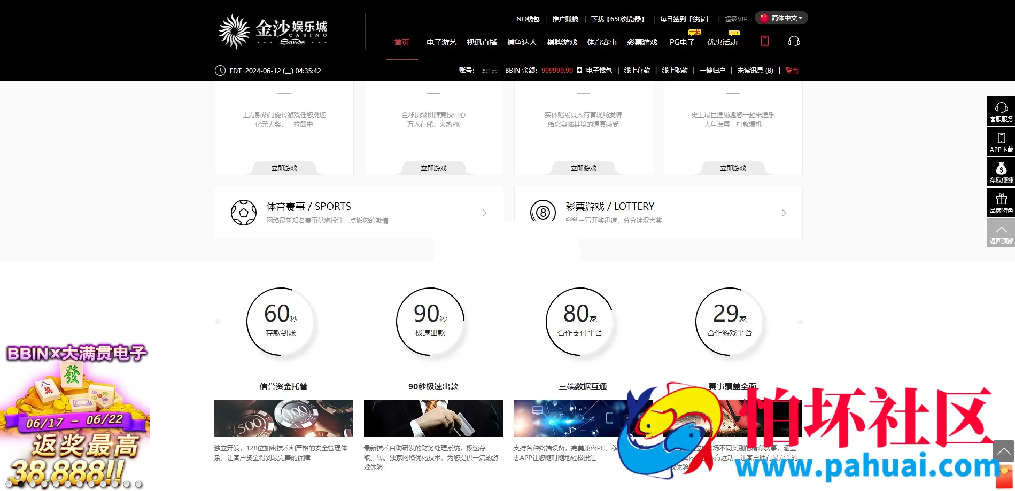This screenshot has height=491, width=1015.
Task: Open 未读讯息 (8) messages
Action: [755, 71]
